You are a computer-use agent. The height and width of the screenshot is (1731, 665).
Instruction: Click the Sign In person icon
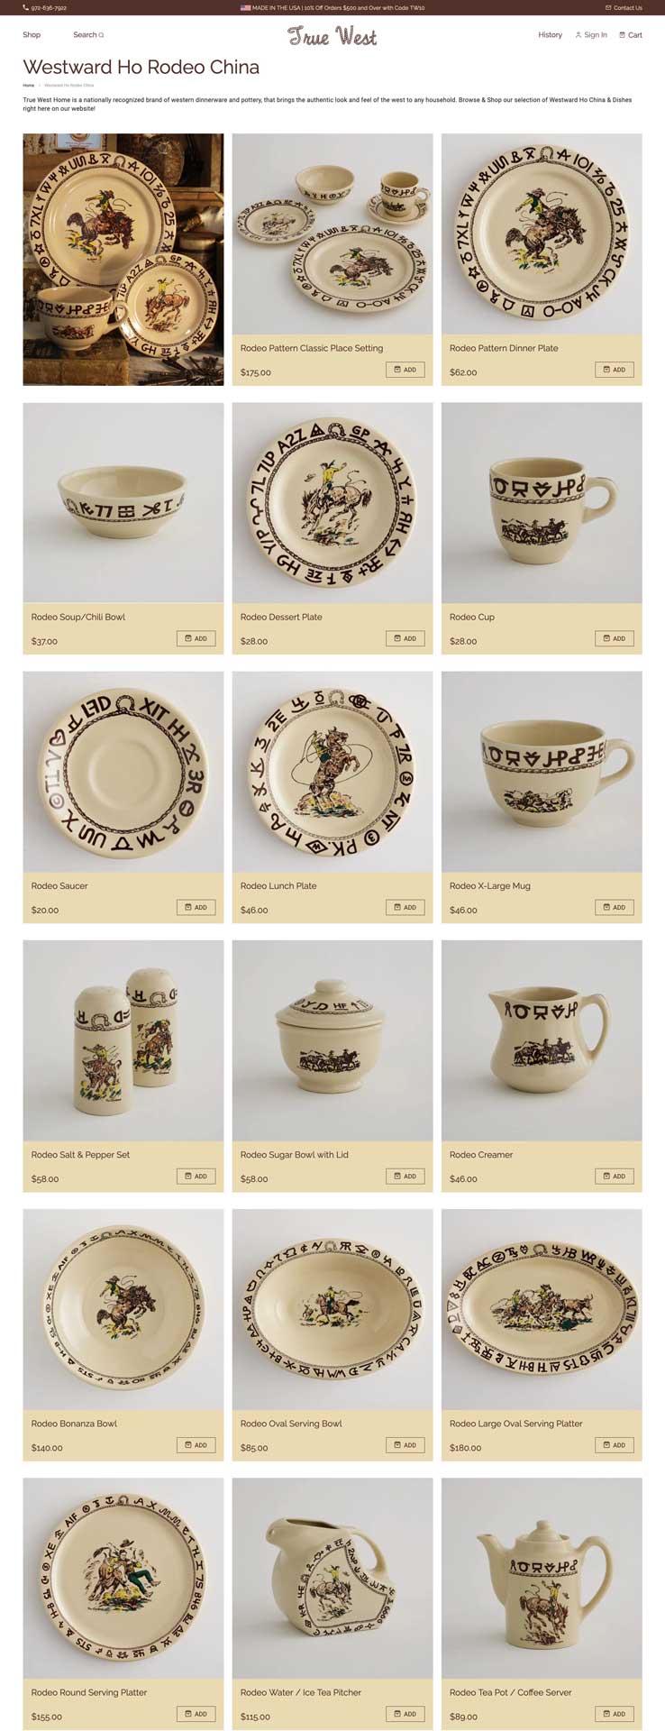[x=578, y=35]
